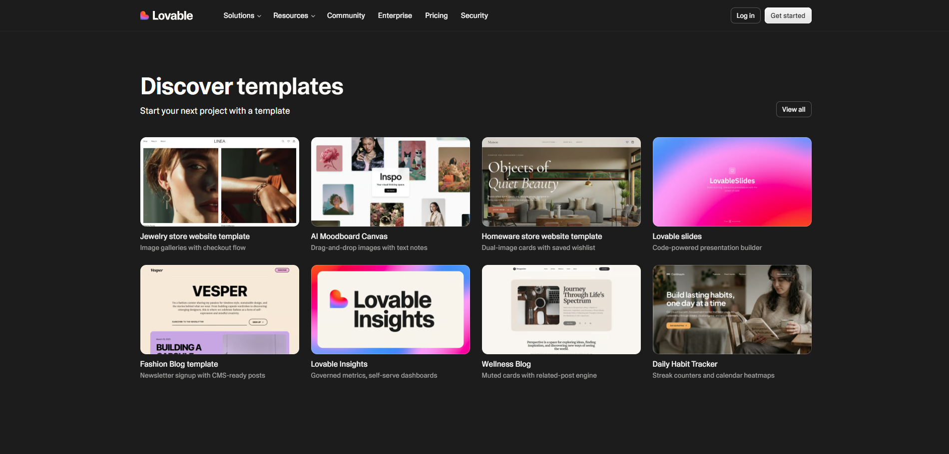This screenshot has width=949, height=454.
Task: Navigate to the Security page
Action: 474,15
